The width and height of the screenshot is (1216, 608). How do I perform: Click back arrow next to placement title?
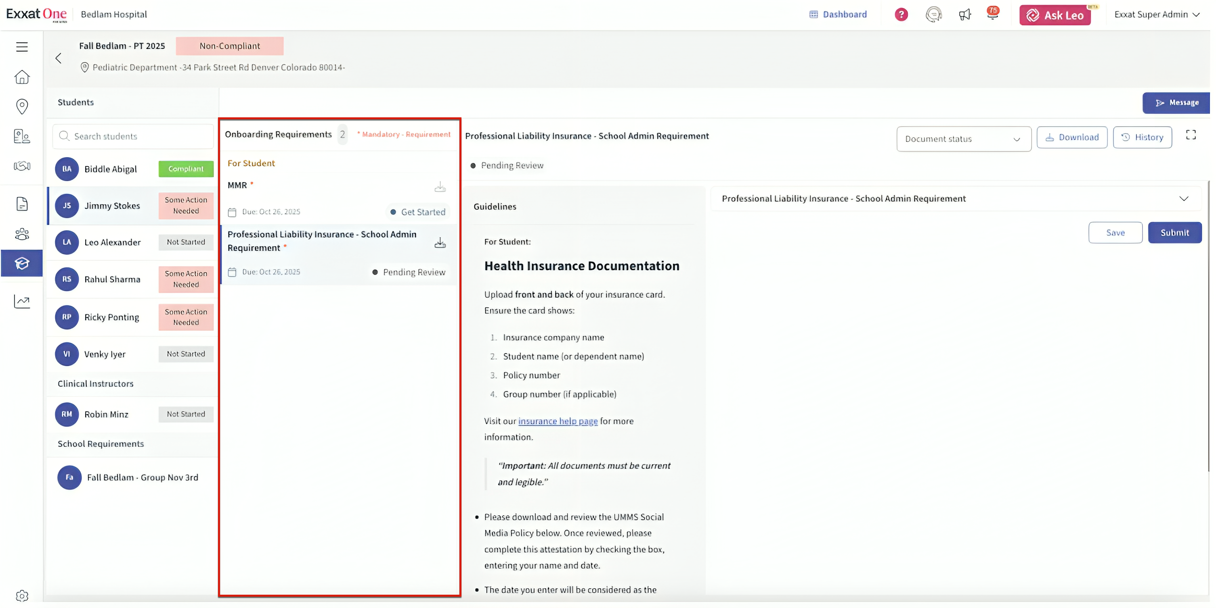pos(59,58)
